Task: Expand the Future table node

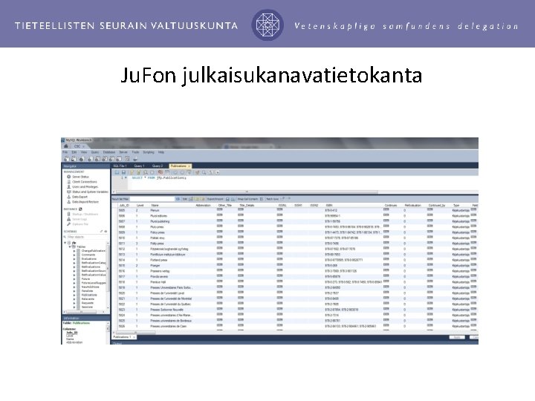Action: pos(74,279)
